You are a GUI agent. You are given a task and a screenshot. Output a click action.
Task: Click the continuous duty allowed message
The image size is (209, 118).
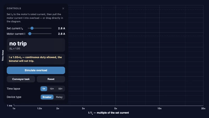click(x=36, y=59)
